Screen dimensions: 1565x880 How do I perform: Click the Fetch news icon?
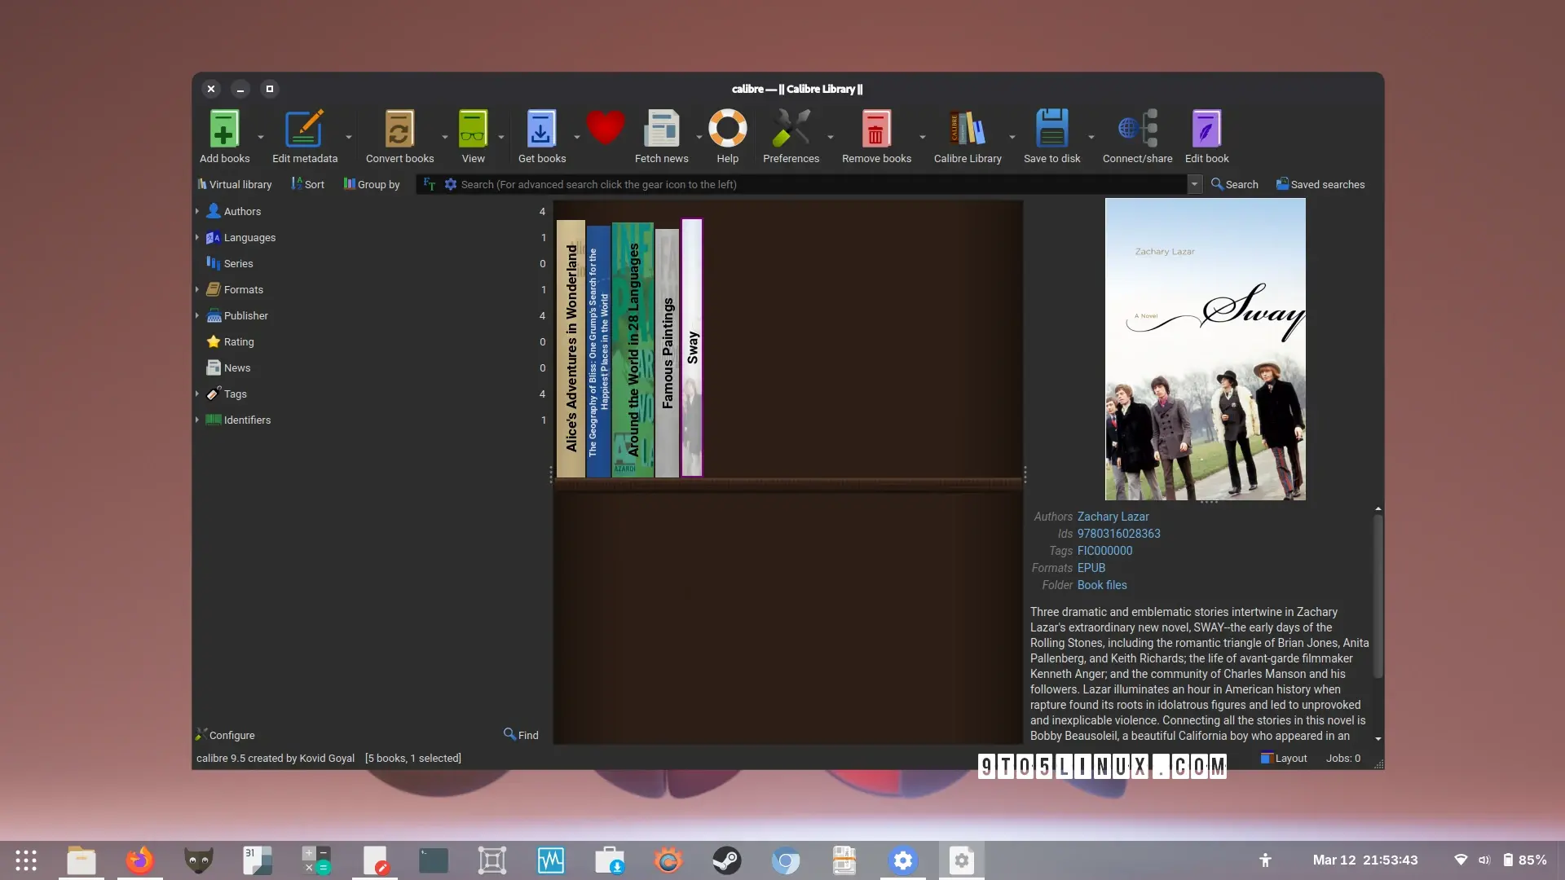(x=661, y=130)
